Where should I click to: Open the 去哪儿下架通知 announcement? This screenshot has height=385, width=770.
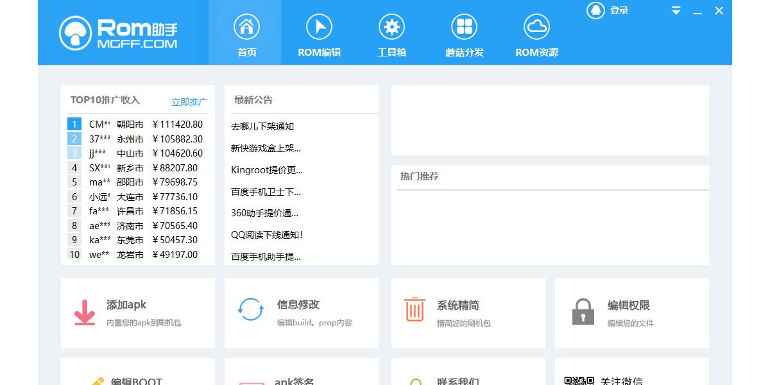click(x=262, y=126)
